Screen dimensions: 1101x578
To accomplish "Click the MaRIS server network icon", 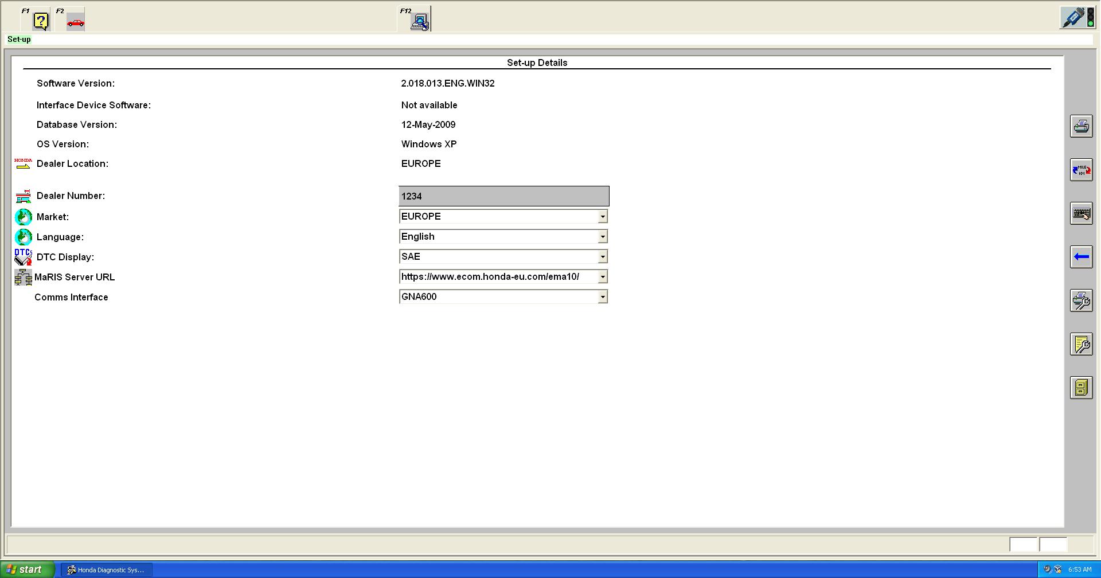I will click(23, 277).
